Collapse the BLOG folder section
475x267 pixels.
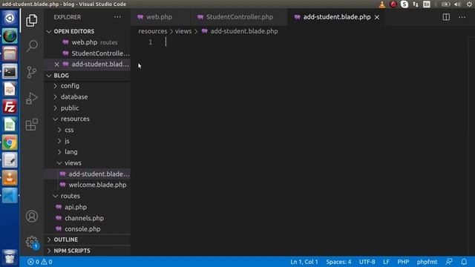[88, 76]
